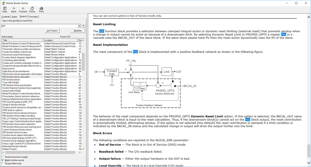
Task: Click the topic list horizontal scrollbar thumb
Action: pos(40,152)
